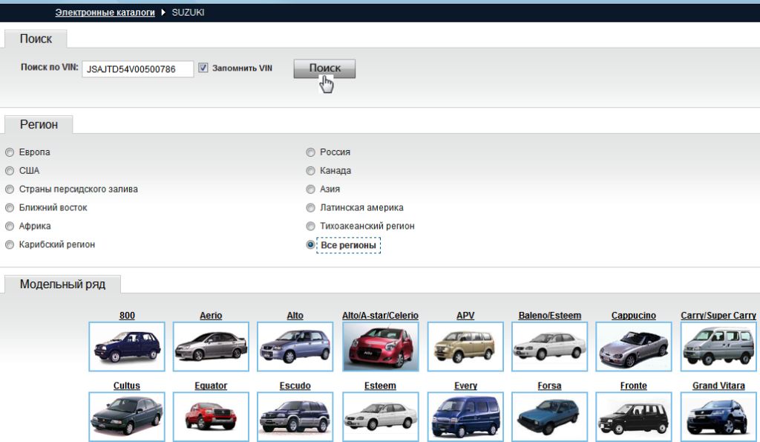The width and height of the screenshot is (760, 442).
Task: Choose Страны персидского залива radio option
Action: 10,189
